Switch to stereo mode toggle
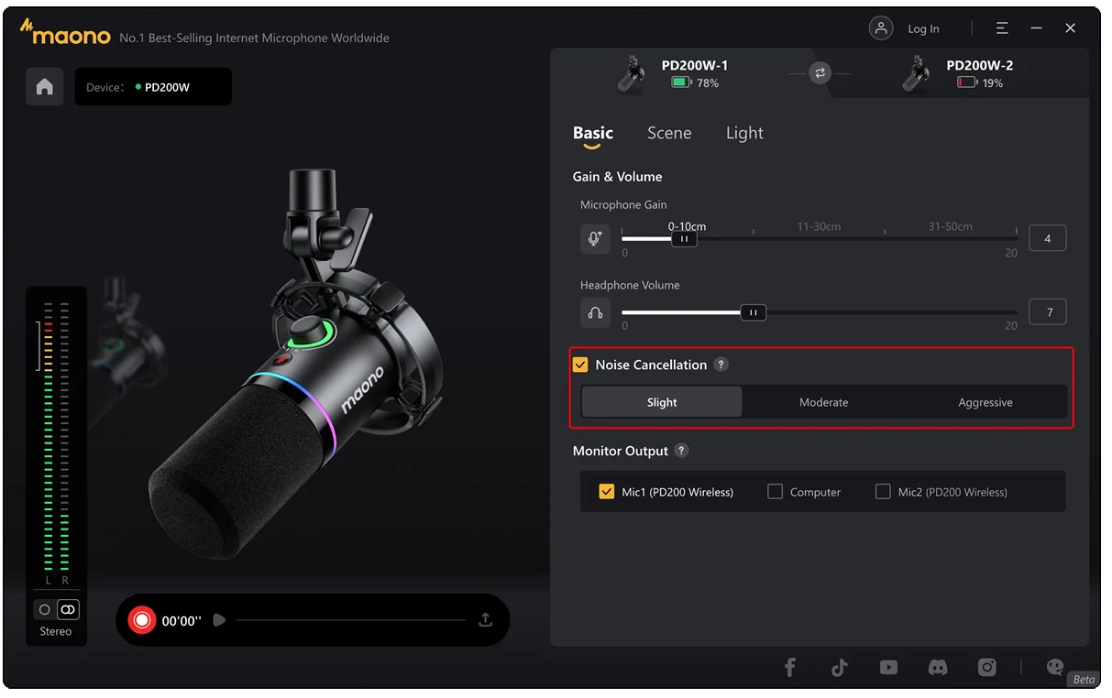The height and width of the screenshot is (698, 1112). pyautogui.click(x=68, y=609)
